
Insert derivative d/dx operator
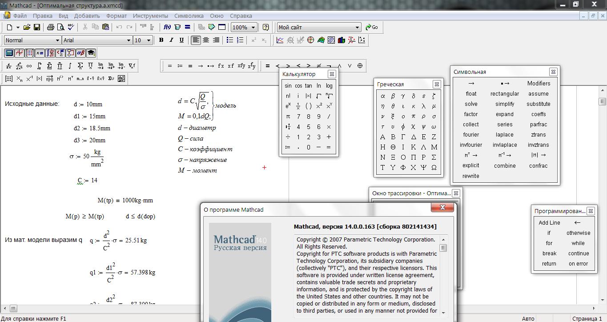pos(8,66)
